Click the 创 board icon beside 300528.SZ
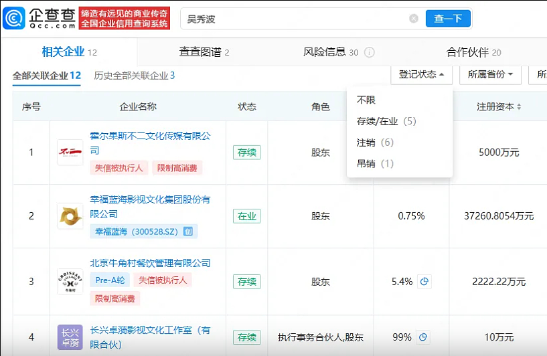This screenshot has width=547, height=356. (x=188, y=231)
